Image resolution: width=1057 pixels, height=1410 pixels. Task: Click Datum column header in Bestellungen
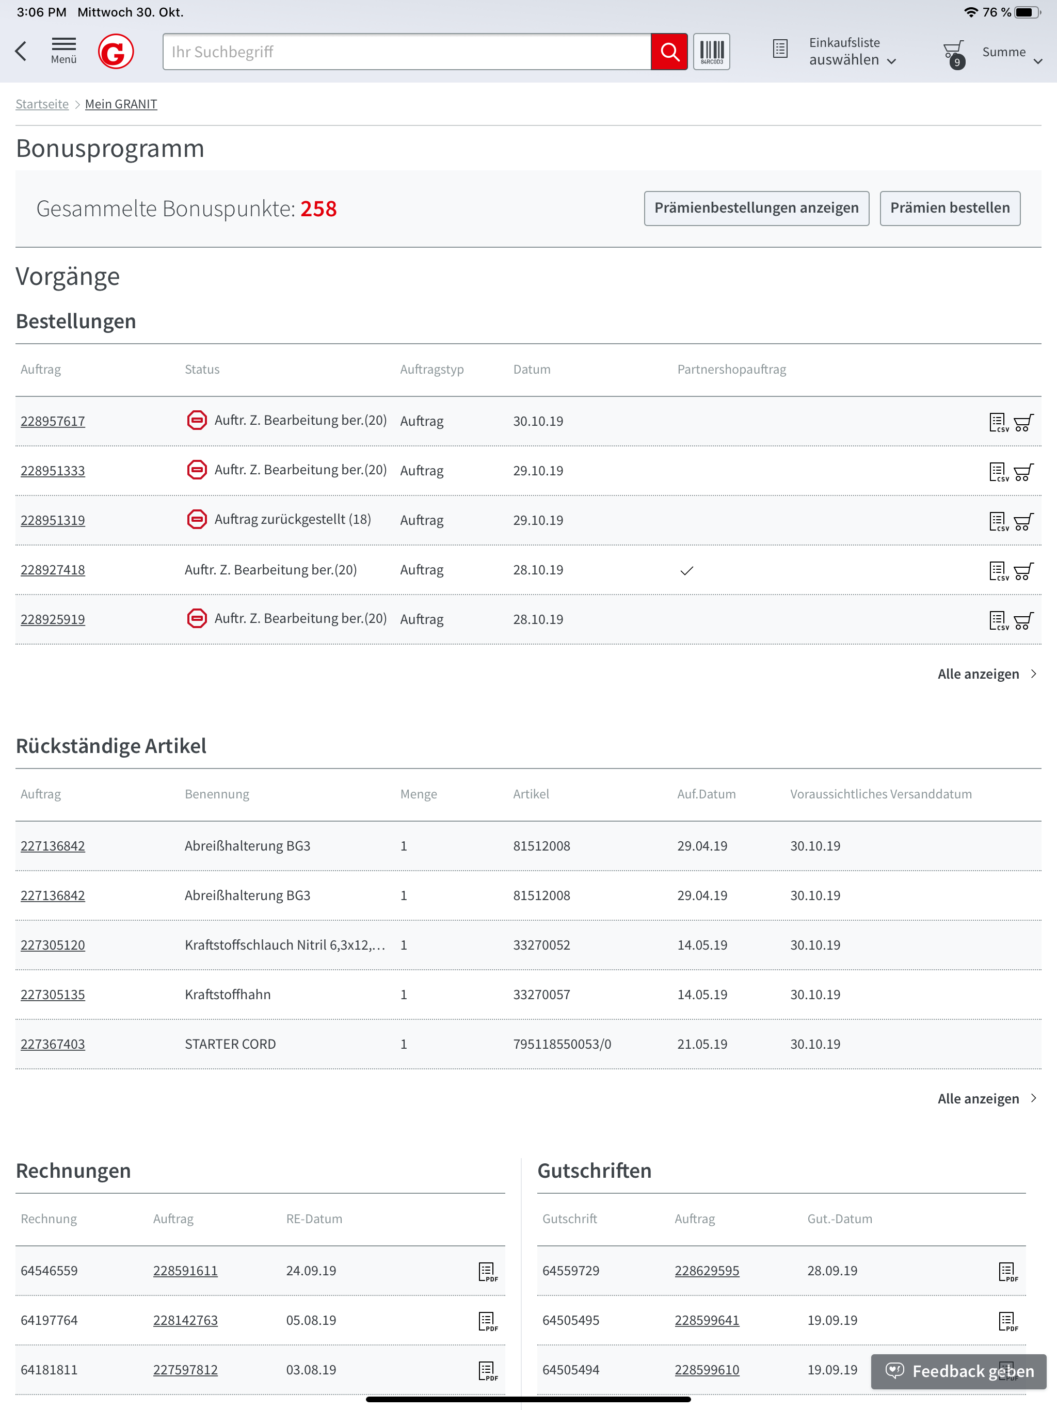coord(532,370)
